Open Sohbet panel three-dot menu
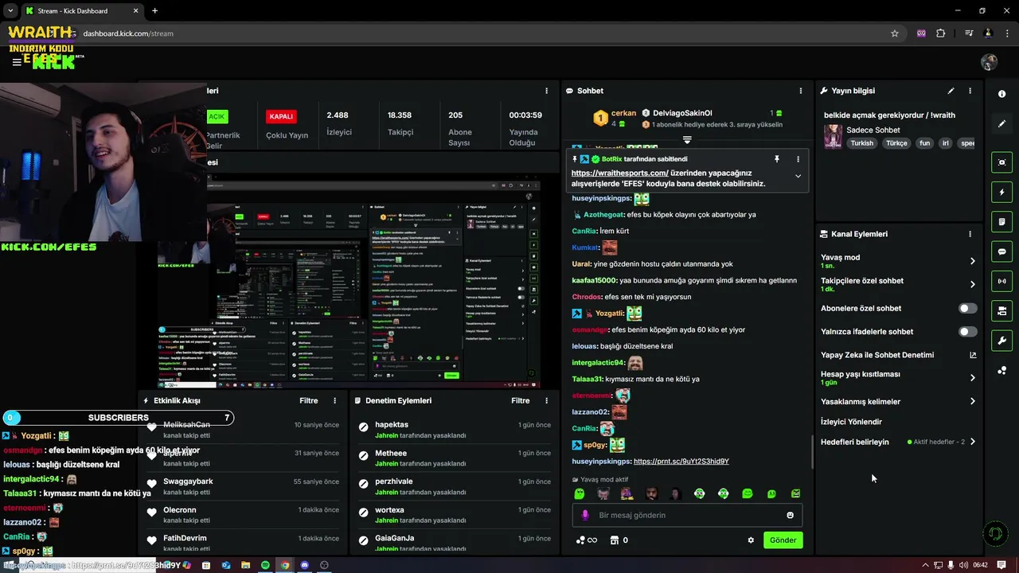The image size is (1019, 573). [799, 91]
